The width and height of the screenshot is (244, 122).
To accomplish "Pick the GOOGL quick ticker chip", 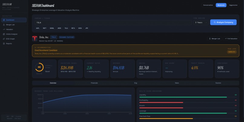I will 52,28.
